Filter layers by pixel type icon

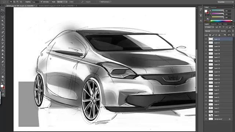pos(217,27)
